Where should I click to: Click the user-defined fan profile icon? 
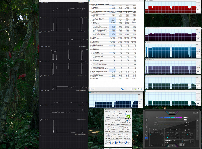pyautogui.click(x=183, y=145)
